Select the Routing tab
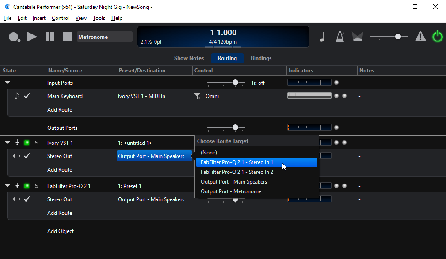 coord(227,58)
